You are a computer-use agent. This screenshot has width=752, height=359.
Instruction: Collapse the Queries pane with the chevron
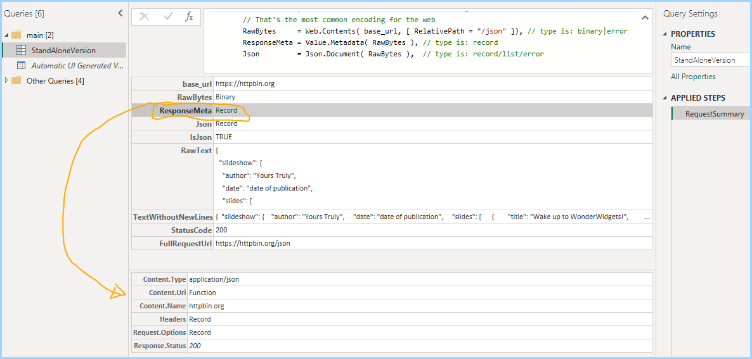tap(120, 13)
